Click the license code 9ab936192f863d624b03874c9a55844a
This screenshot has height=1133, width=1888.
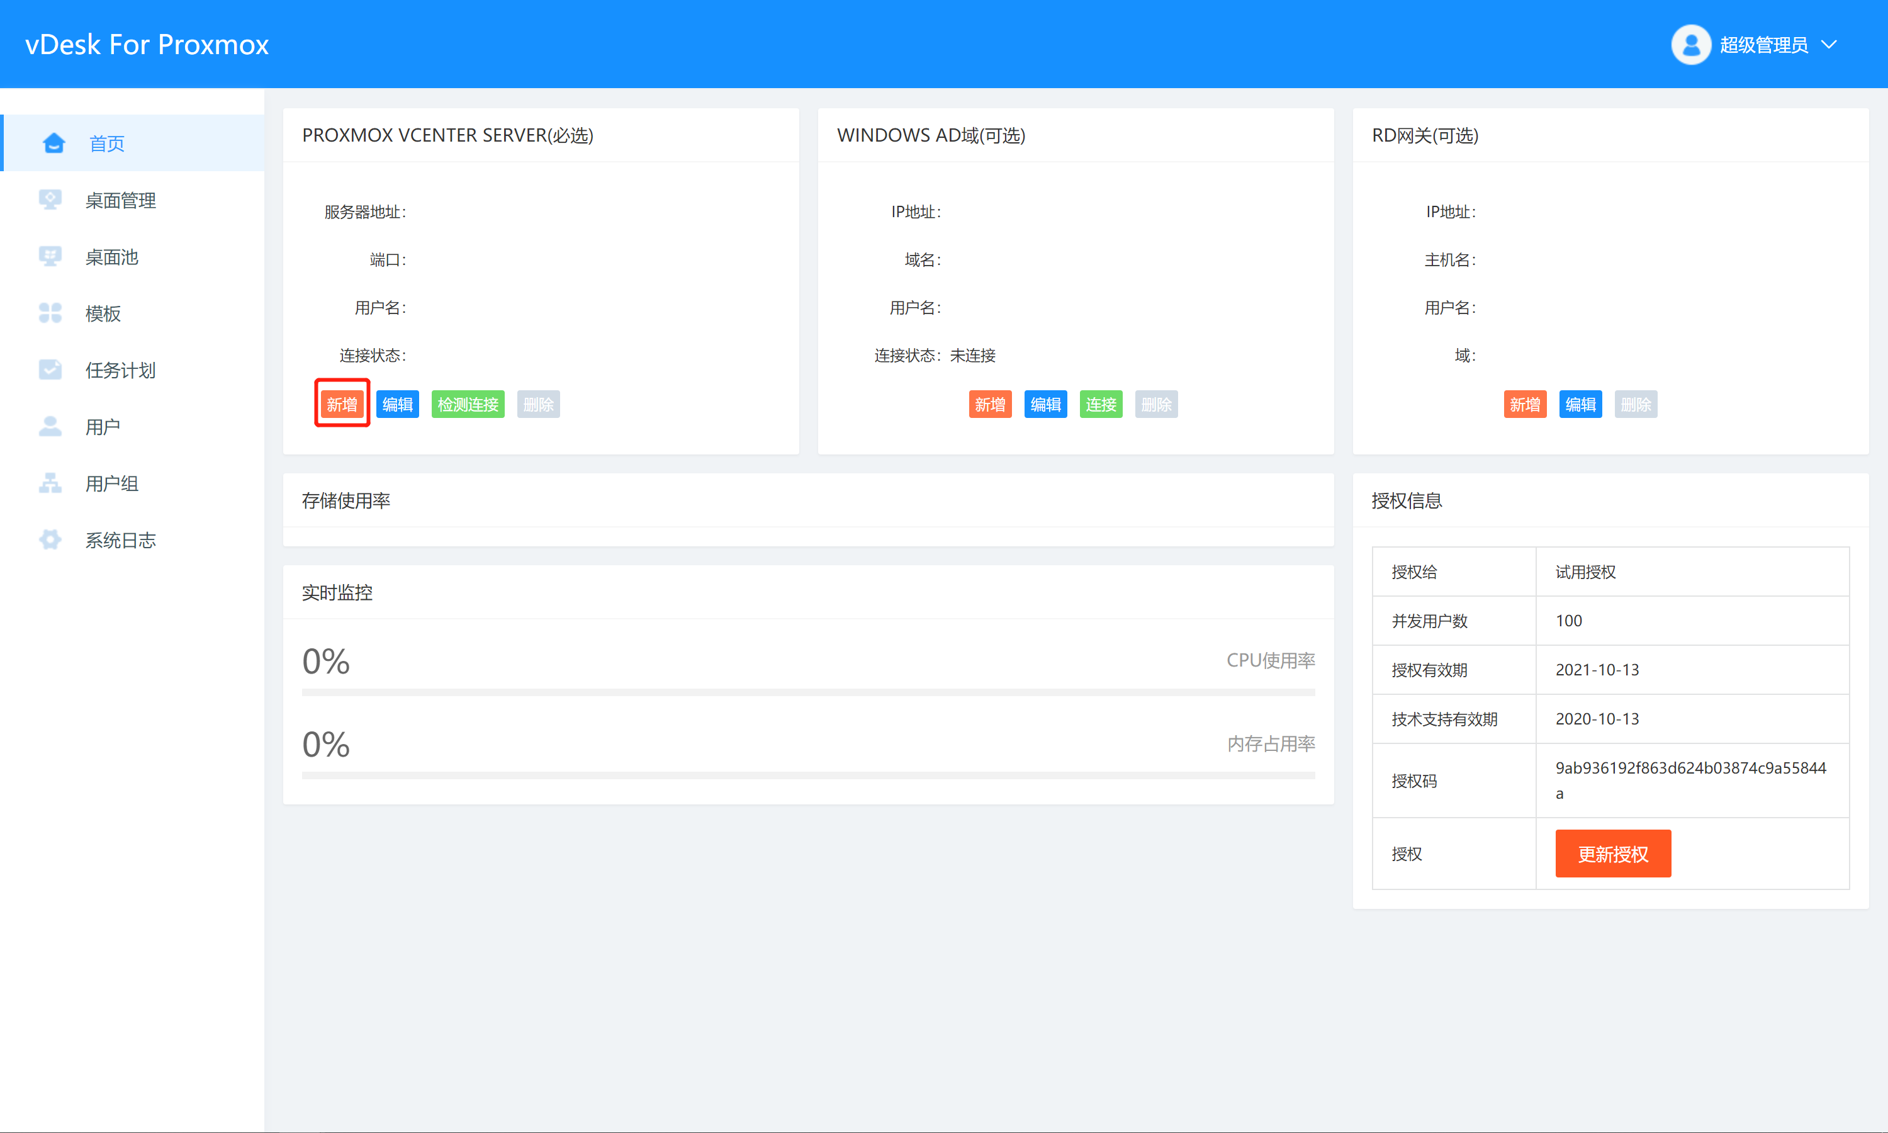point(1691,781)
